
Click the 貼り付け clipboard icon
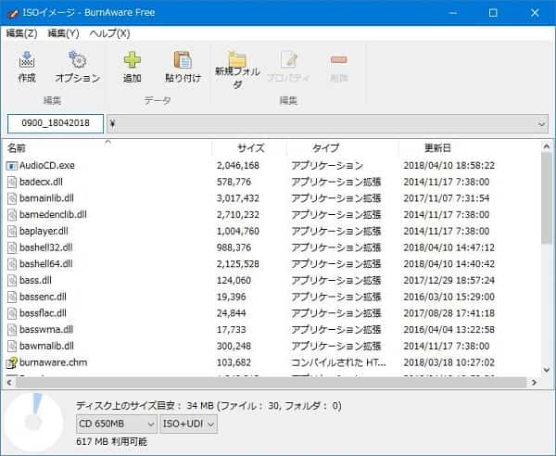pos(183,59)
